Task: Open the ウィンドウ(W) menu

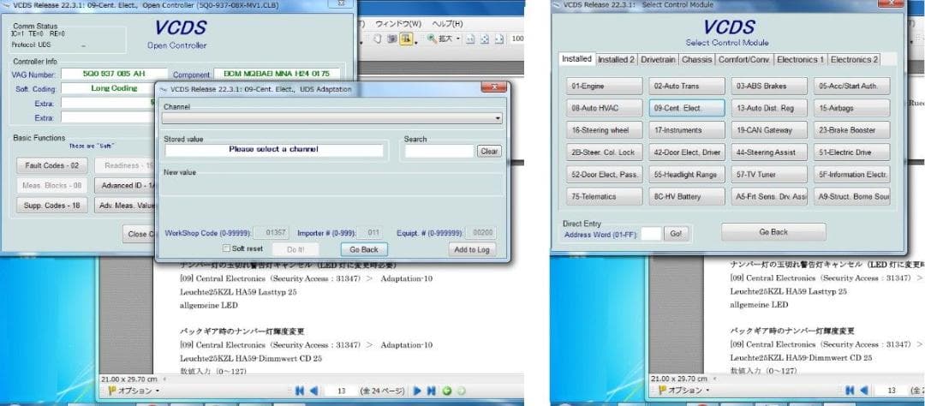Action: point(398,24)
